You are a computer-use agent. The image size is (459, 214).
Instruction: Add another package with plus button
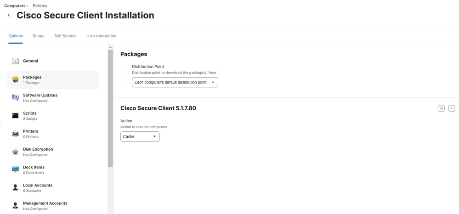tap(452, 108)
